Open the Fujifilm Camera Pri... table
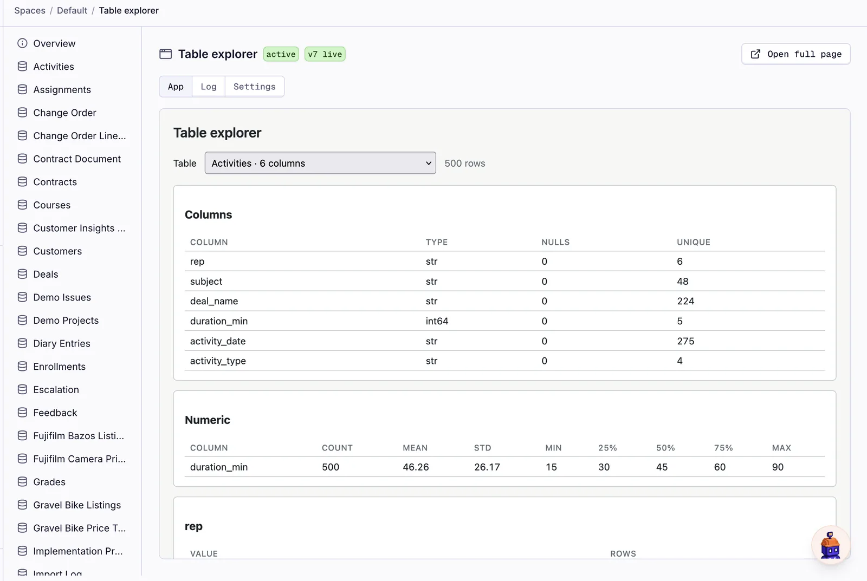Image resolution: width=867 pixels, height=581 pixels. (80, 459)
